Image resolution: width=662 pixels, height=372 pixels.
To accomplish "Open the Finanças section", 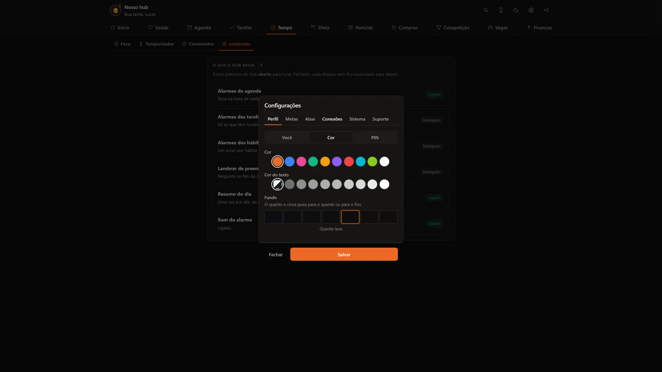I will pyautogui.click(x=539, y=28).
